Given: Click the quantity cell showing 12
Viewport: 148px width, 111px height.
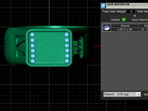Looking at the screenshot, I should pos(142,29).
